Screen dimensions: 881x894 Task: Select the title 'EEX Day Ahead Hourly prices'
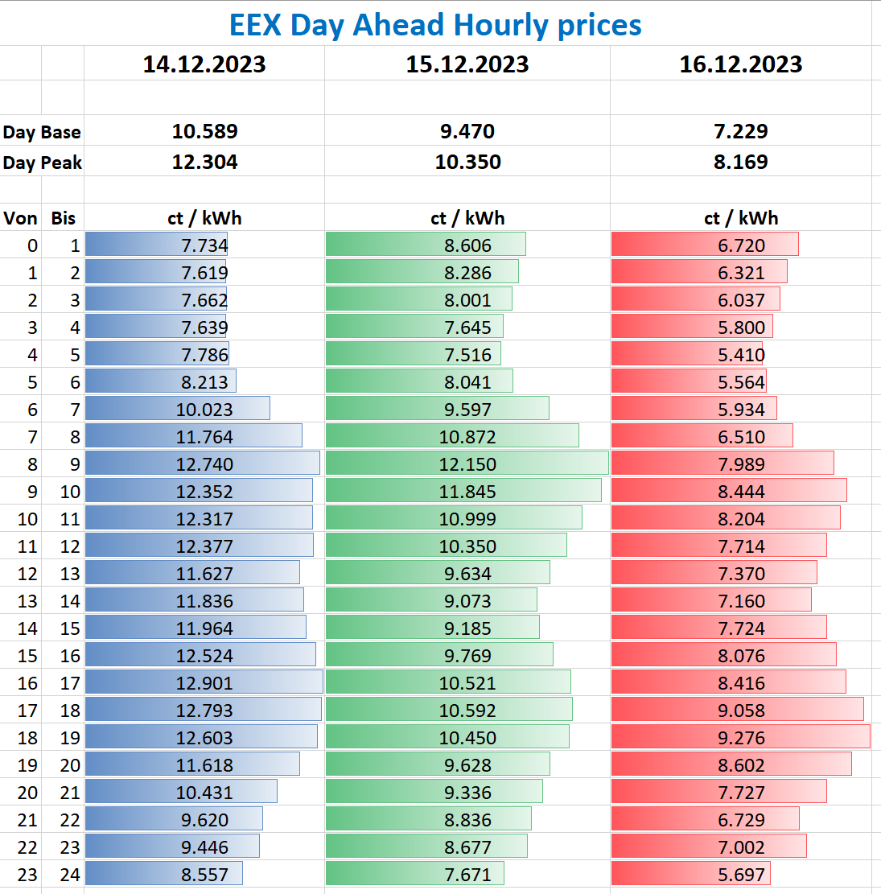coord(435,25)
